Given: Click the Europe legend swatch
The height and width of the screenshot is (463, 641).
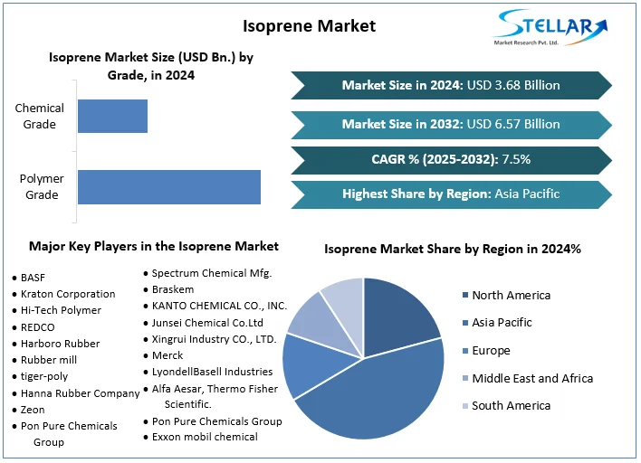Looking at the screenshot, I should [x=465, y=351].
